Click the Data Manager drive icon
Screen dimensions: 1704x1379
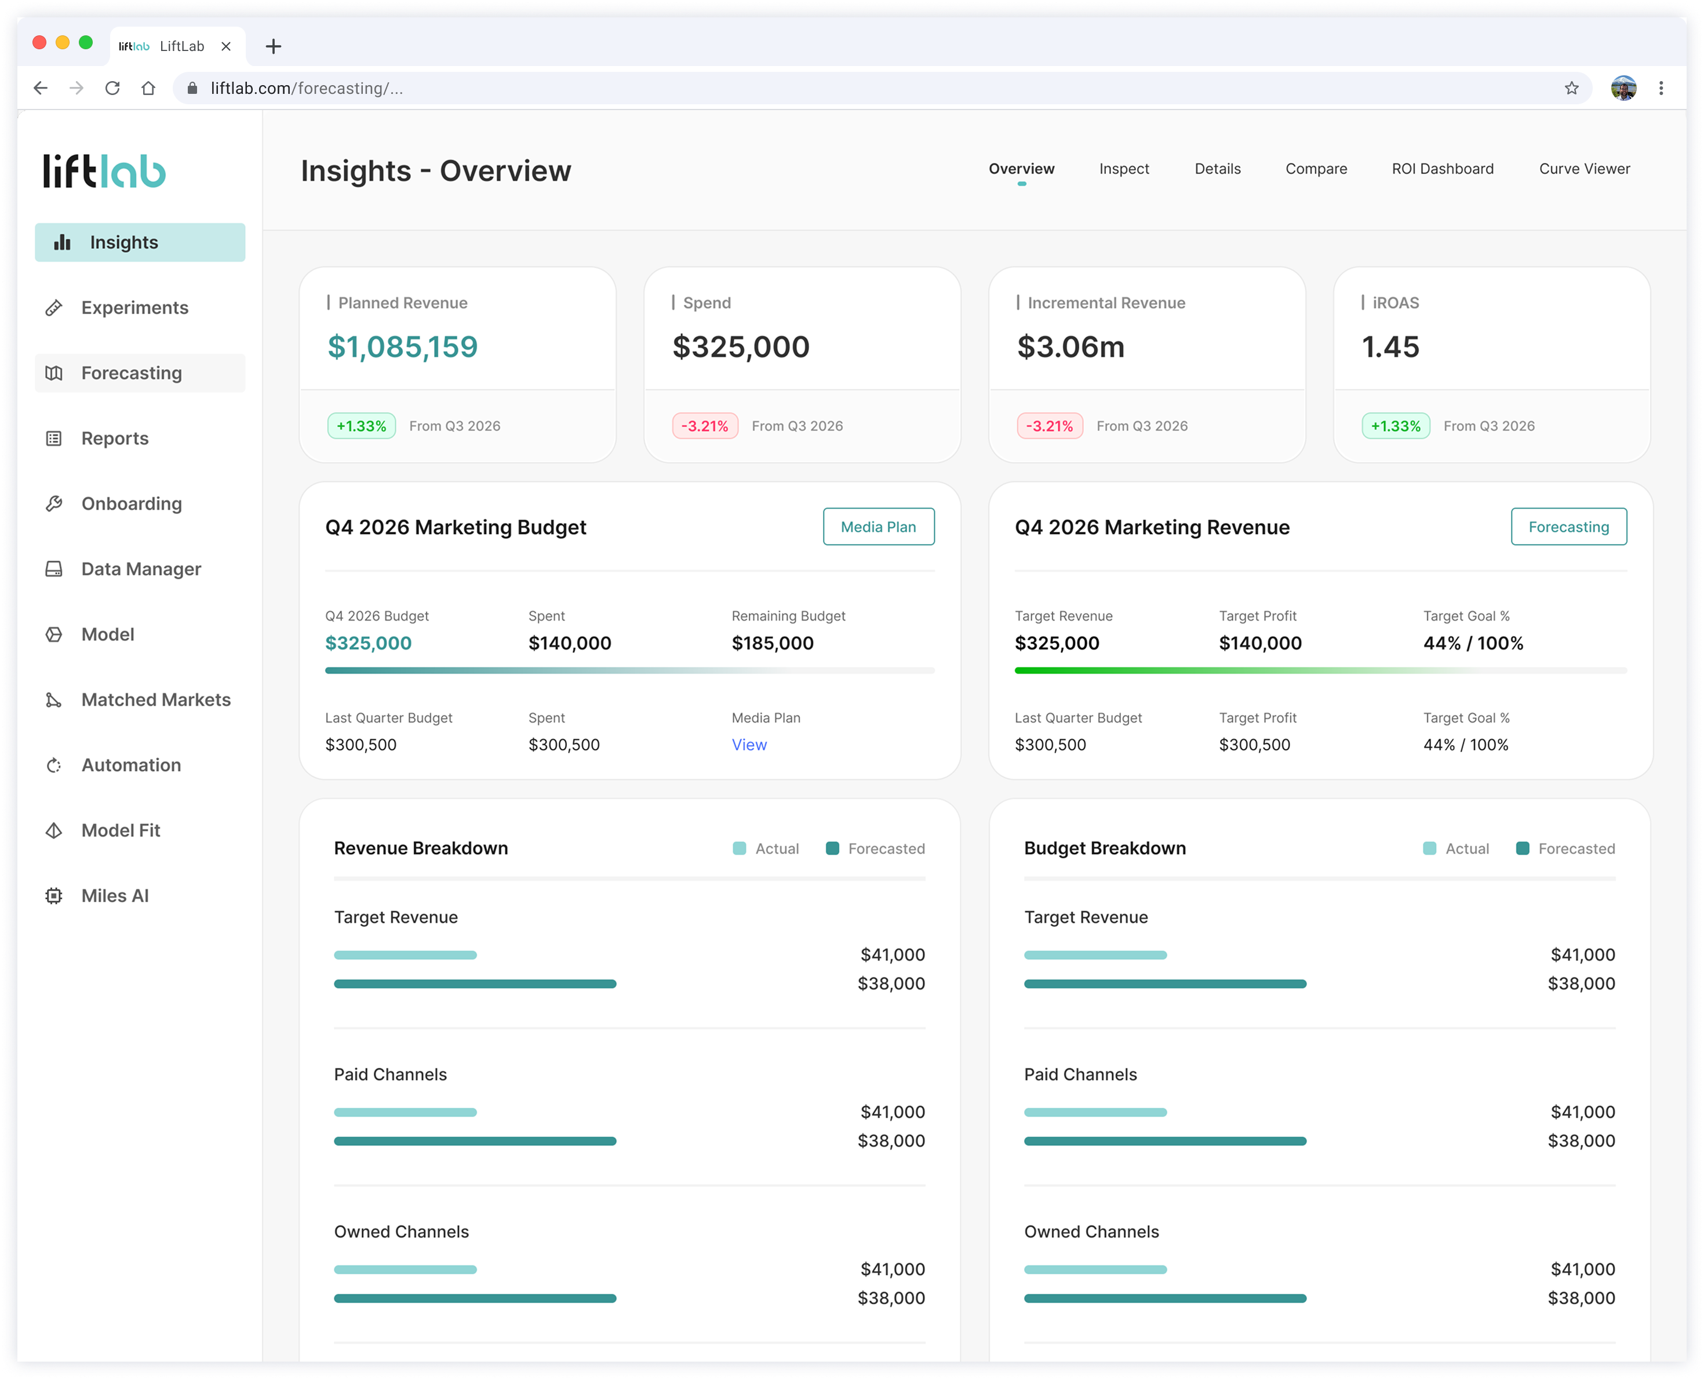[54, 570]
